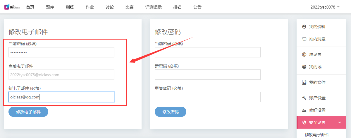Open 比赛 in the top navigation
The image size is (351, 138).
point(130,7)
